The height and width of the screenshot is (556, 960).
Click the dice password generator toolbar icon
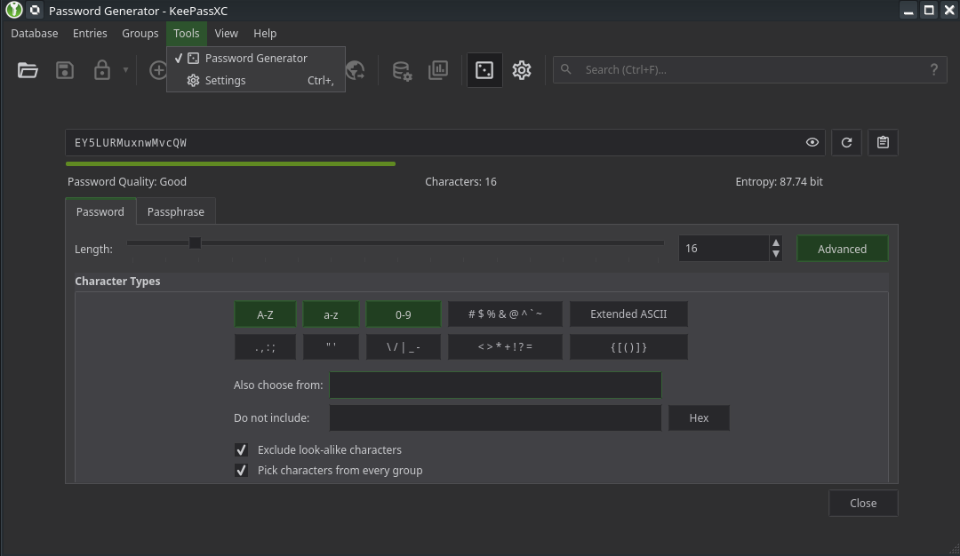pyautogui.click(x=484, y=70)
